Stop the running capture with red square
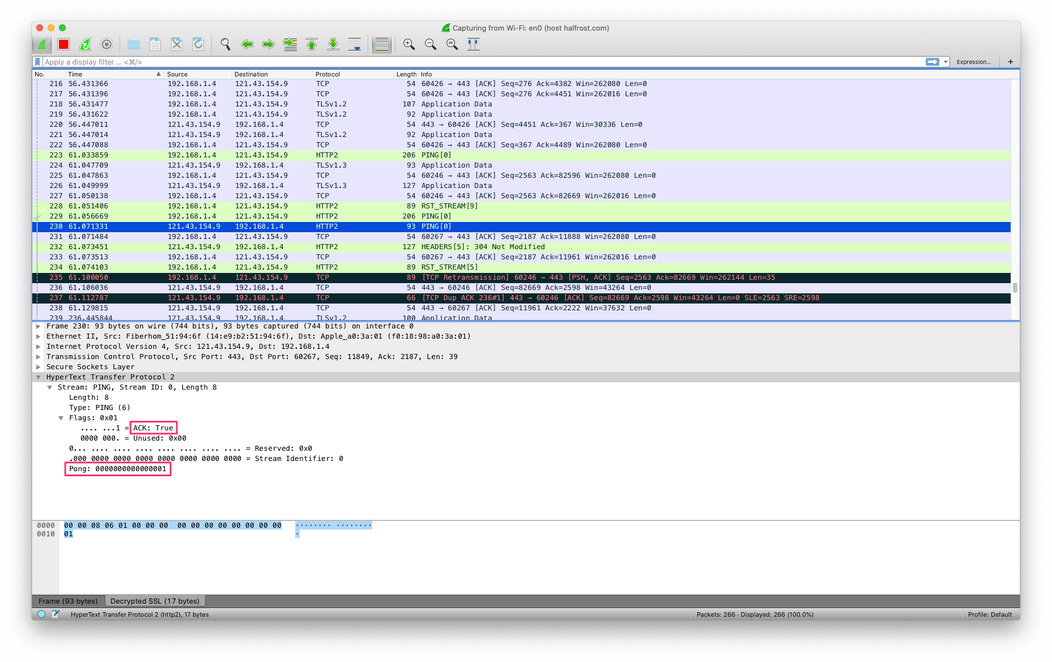Viewport: 1052px width, 662px height. pyautogui.click(x=63, y=44)
